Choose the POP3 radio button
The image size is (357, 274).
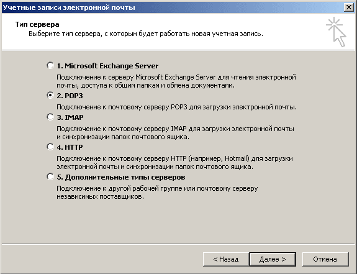tap(50, 95)
